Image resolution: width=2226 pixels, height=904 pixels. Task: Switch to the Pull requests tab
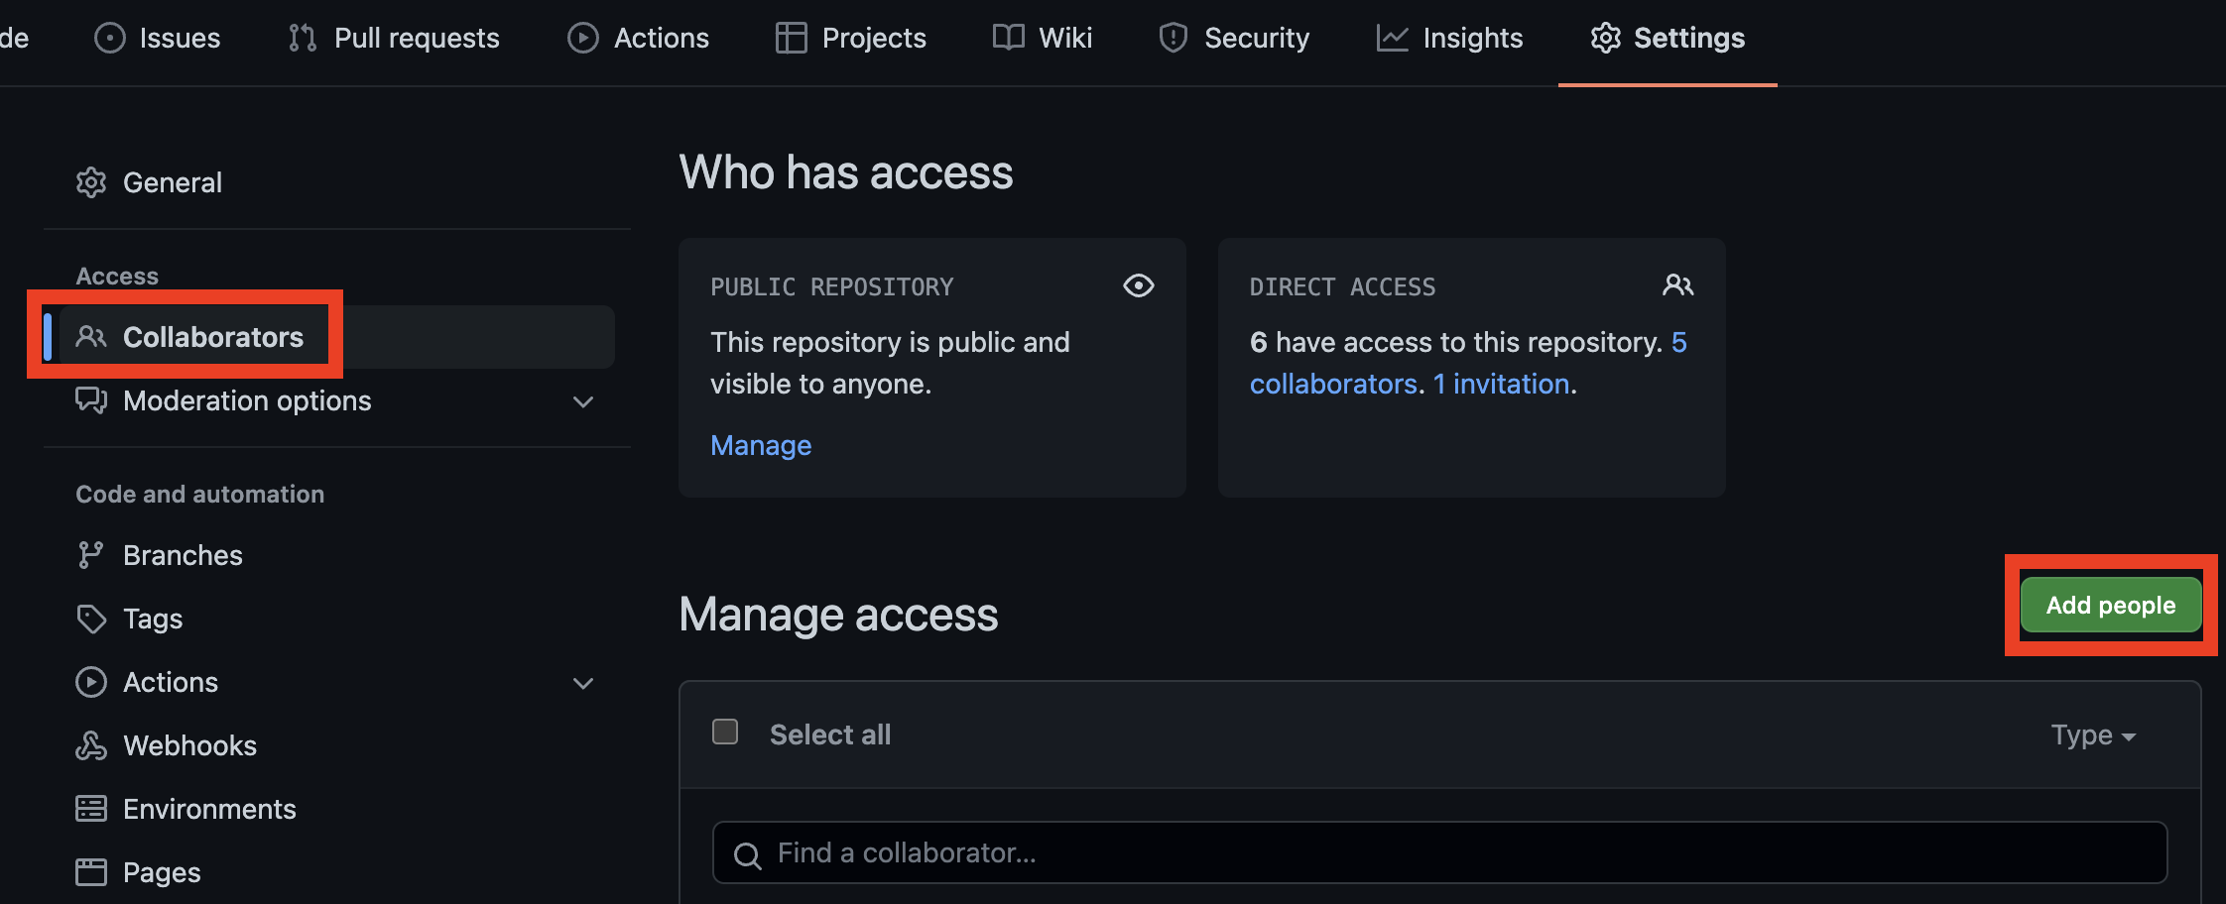point(394,38)
